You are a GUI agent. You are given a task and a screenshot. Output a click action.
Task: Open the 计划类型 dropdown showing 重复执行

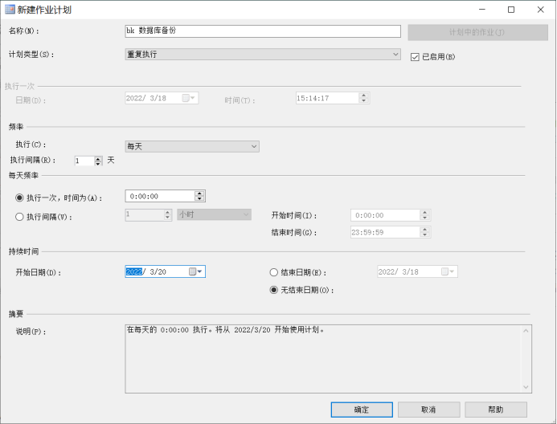pyautogui.click(x=263, y=55)
